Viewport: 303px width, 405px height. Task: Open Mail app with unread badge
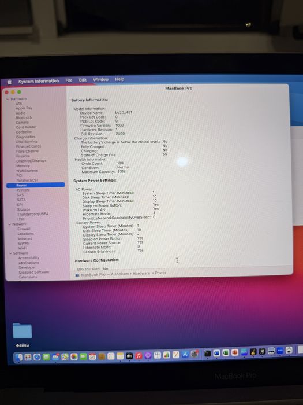[x=55, y=357]
